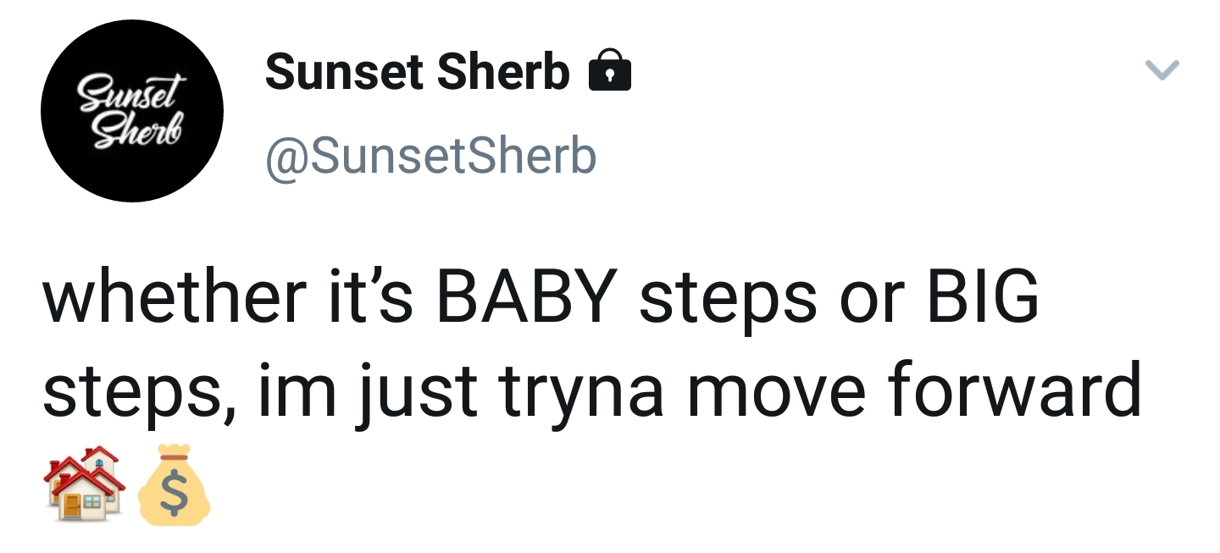1220x553 pixels.
Task: Expand the tweet options chevron
Action: (1162, 70)
